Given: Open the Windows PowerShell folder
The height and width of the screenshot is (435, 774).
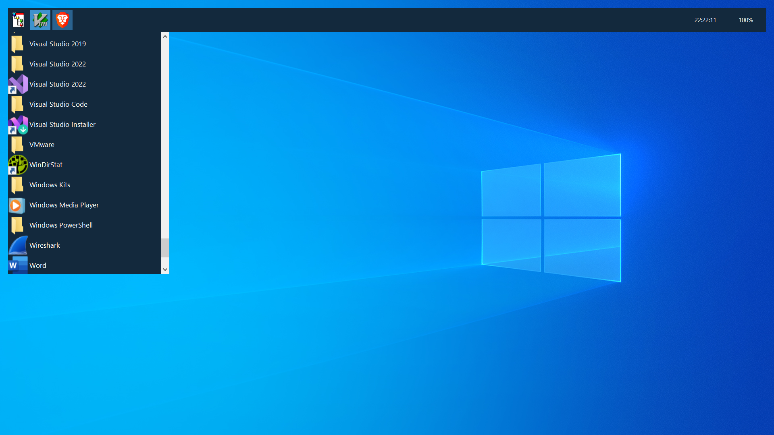Looking at the screenshot, I should (x=61, y=225).
